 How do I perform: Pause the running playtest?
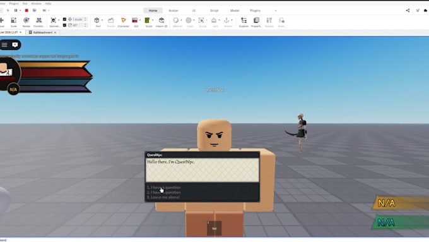(x=16, y=10)
